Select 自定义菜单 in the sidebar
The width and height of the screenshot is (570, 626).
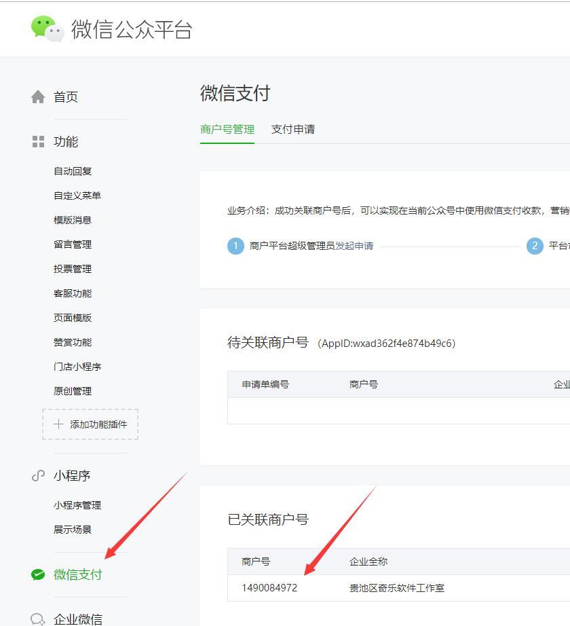[x=77, y=196]
